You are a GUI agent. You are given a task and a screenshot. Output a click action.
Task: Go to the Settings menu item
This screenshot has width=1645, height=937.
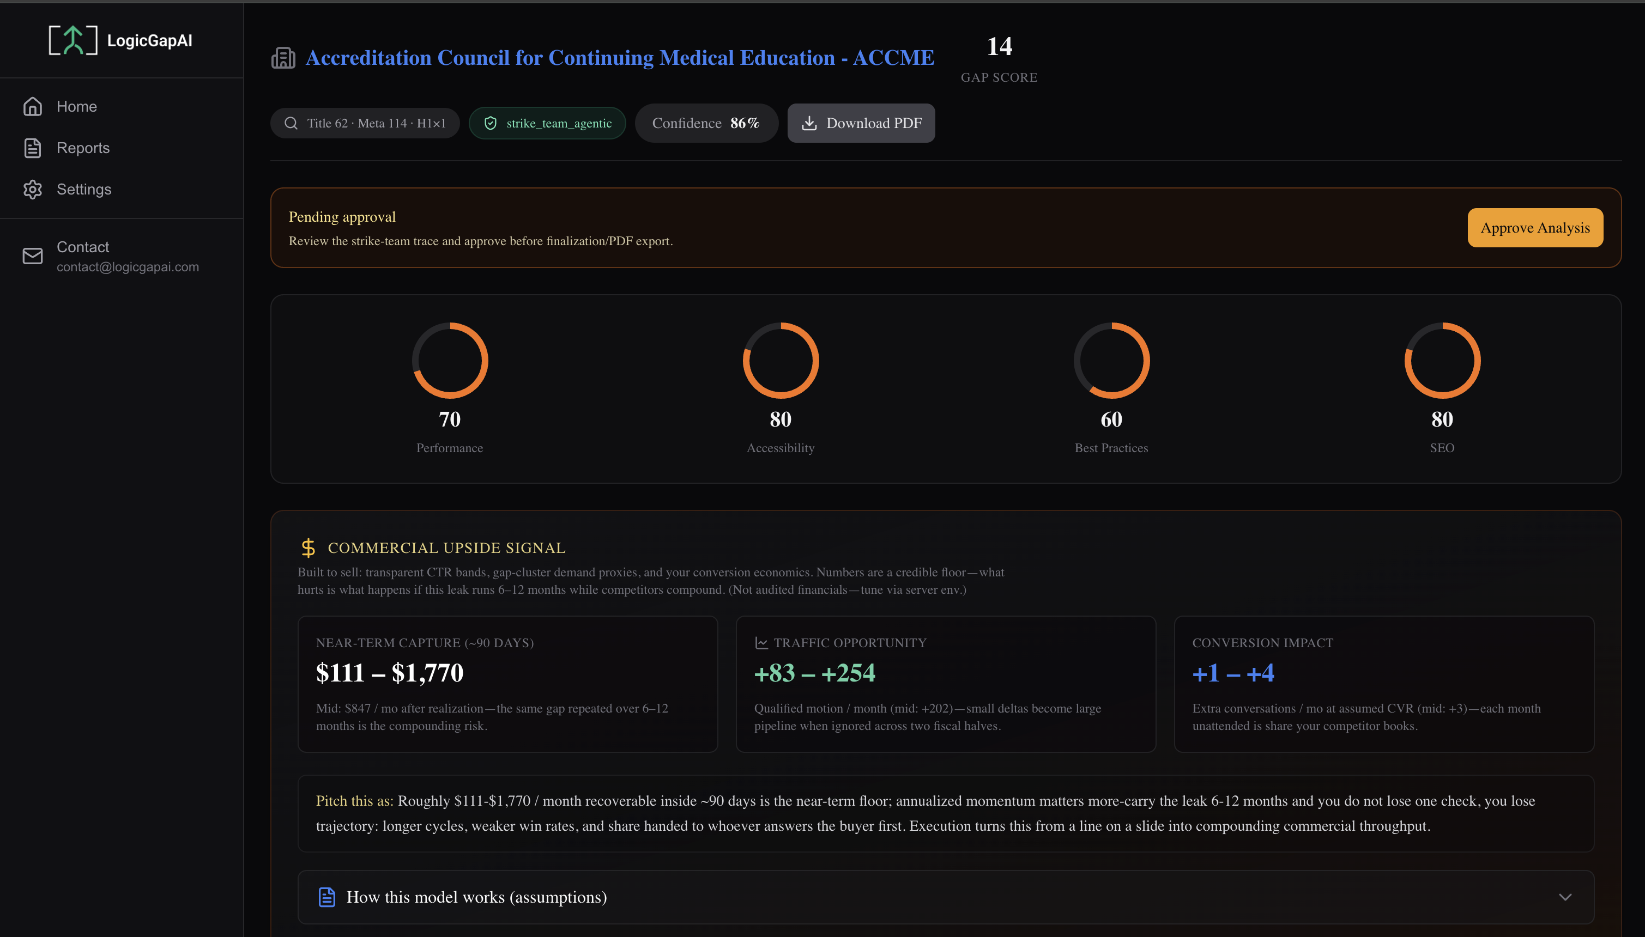click(84, 189)
